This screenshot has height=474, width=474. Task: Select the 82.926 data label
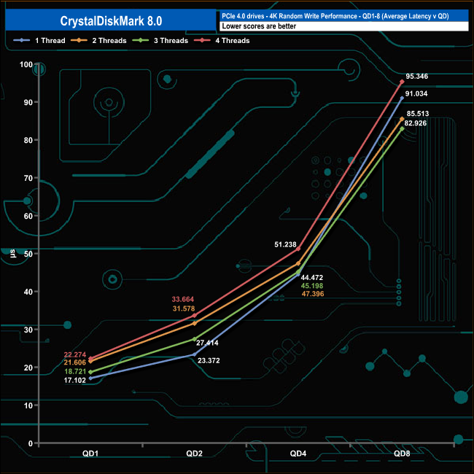click(x=416, y=123)
